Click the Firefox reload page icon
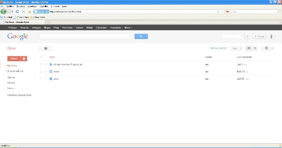This screenshot has width=282, height=148. [17, 12]
